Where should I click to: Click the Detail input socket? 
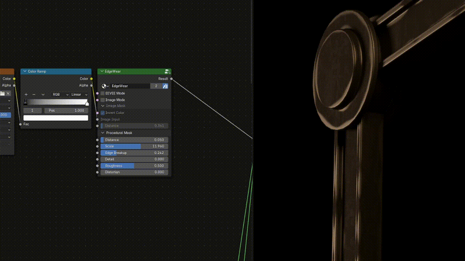click(x=97, y=159)
